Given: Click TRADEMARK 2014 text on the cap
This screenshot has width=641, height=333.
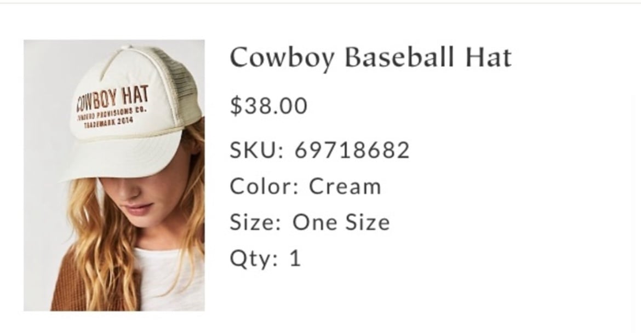Looking at the screenshot, I should [x=108, y=122].
